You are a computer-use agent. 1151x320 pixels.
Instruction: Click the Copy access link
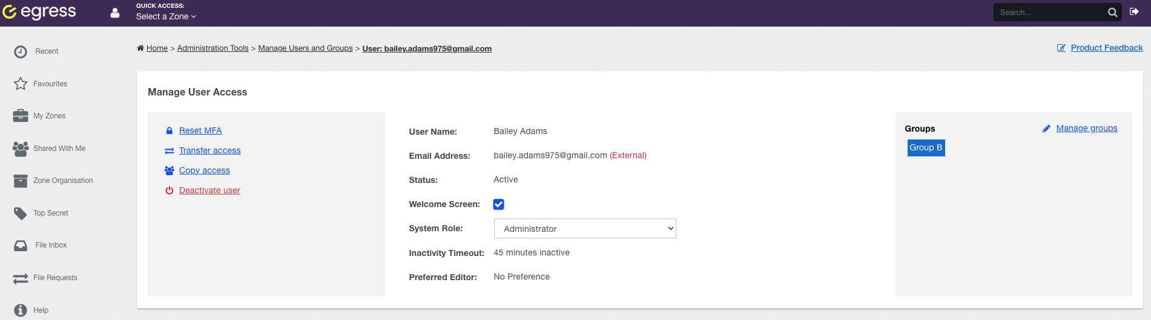pos(205,170)
